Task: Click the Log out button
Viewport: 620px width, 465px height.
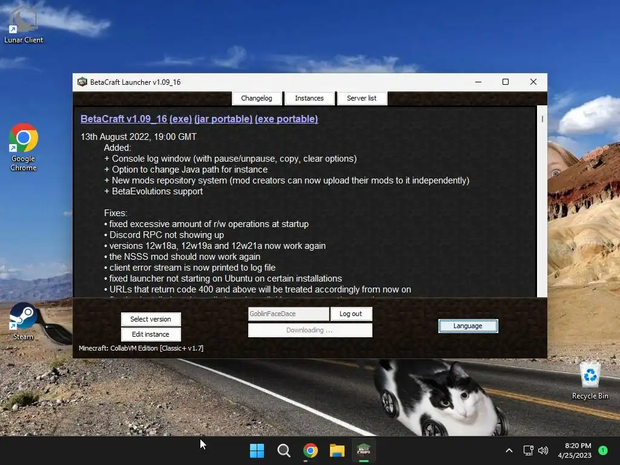Action: 351,314
